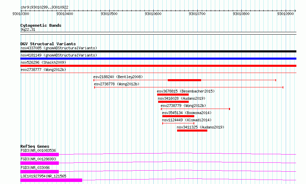This screenshot has width=306, height=184.
Task: Click the chr9:93010299..93010922 region label
Action: click(44, 8)
